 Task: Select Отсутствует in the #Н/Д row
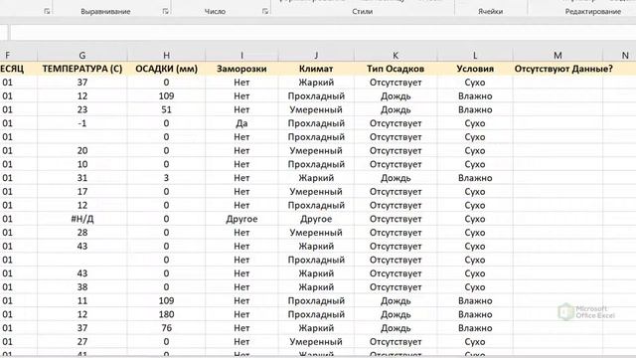click(x=396, y=219)
